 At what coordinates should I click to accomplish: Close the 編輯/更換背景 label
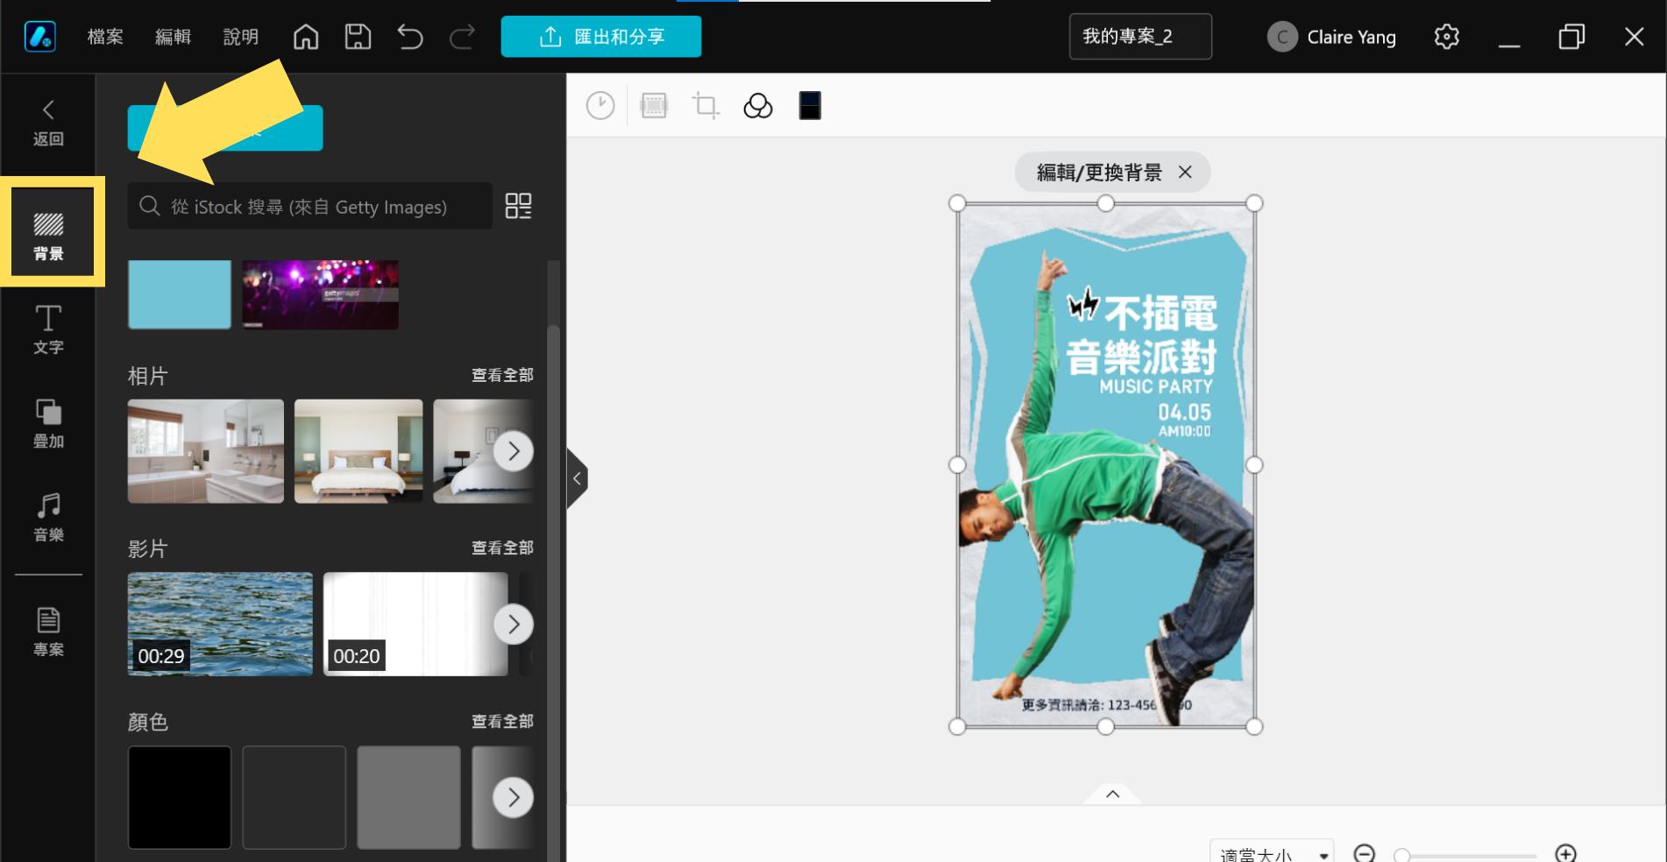(1185, 172)
